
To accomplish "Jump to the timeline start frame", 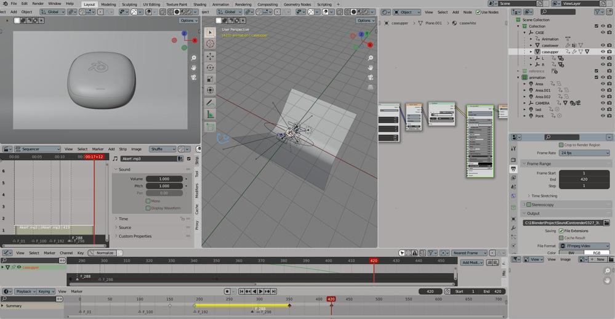I will coord(241,291).
